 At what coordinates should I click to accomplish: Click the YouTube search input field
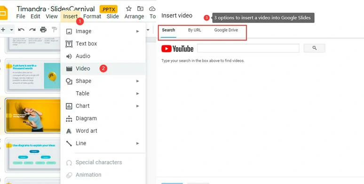[x=248, y=48]
